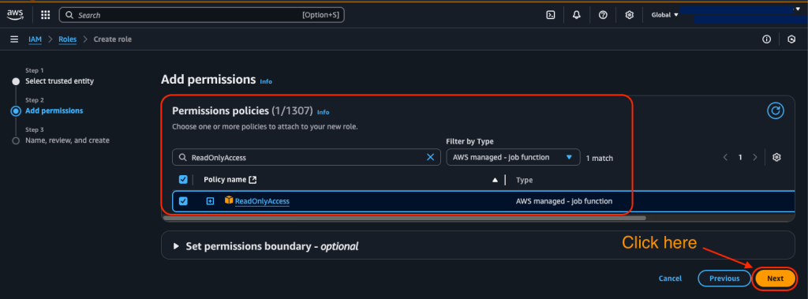Open Policy name external link icon

[252, 180]
